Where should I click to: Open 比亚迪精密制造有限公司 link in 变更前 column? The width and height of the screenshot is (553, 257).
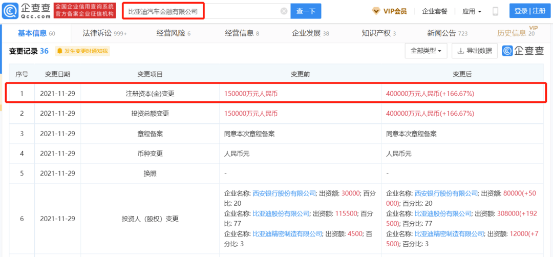coord(287,233)
